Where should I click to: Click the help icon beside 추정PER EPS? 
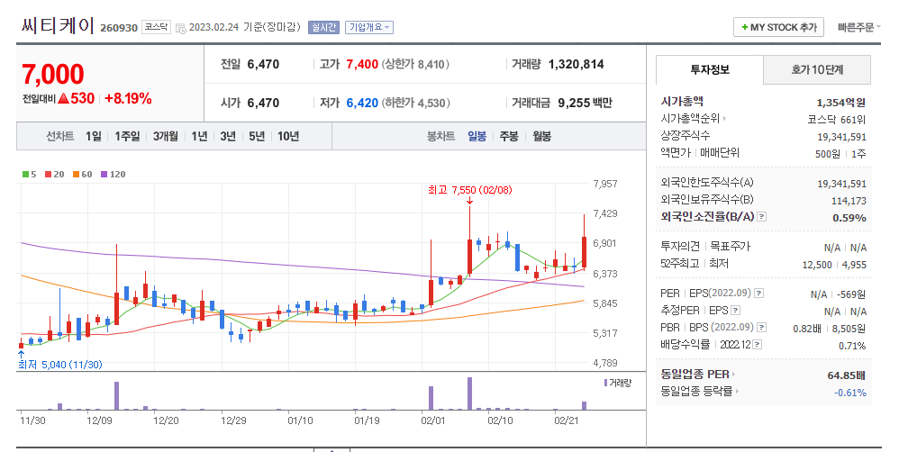tap(736, 311)
